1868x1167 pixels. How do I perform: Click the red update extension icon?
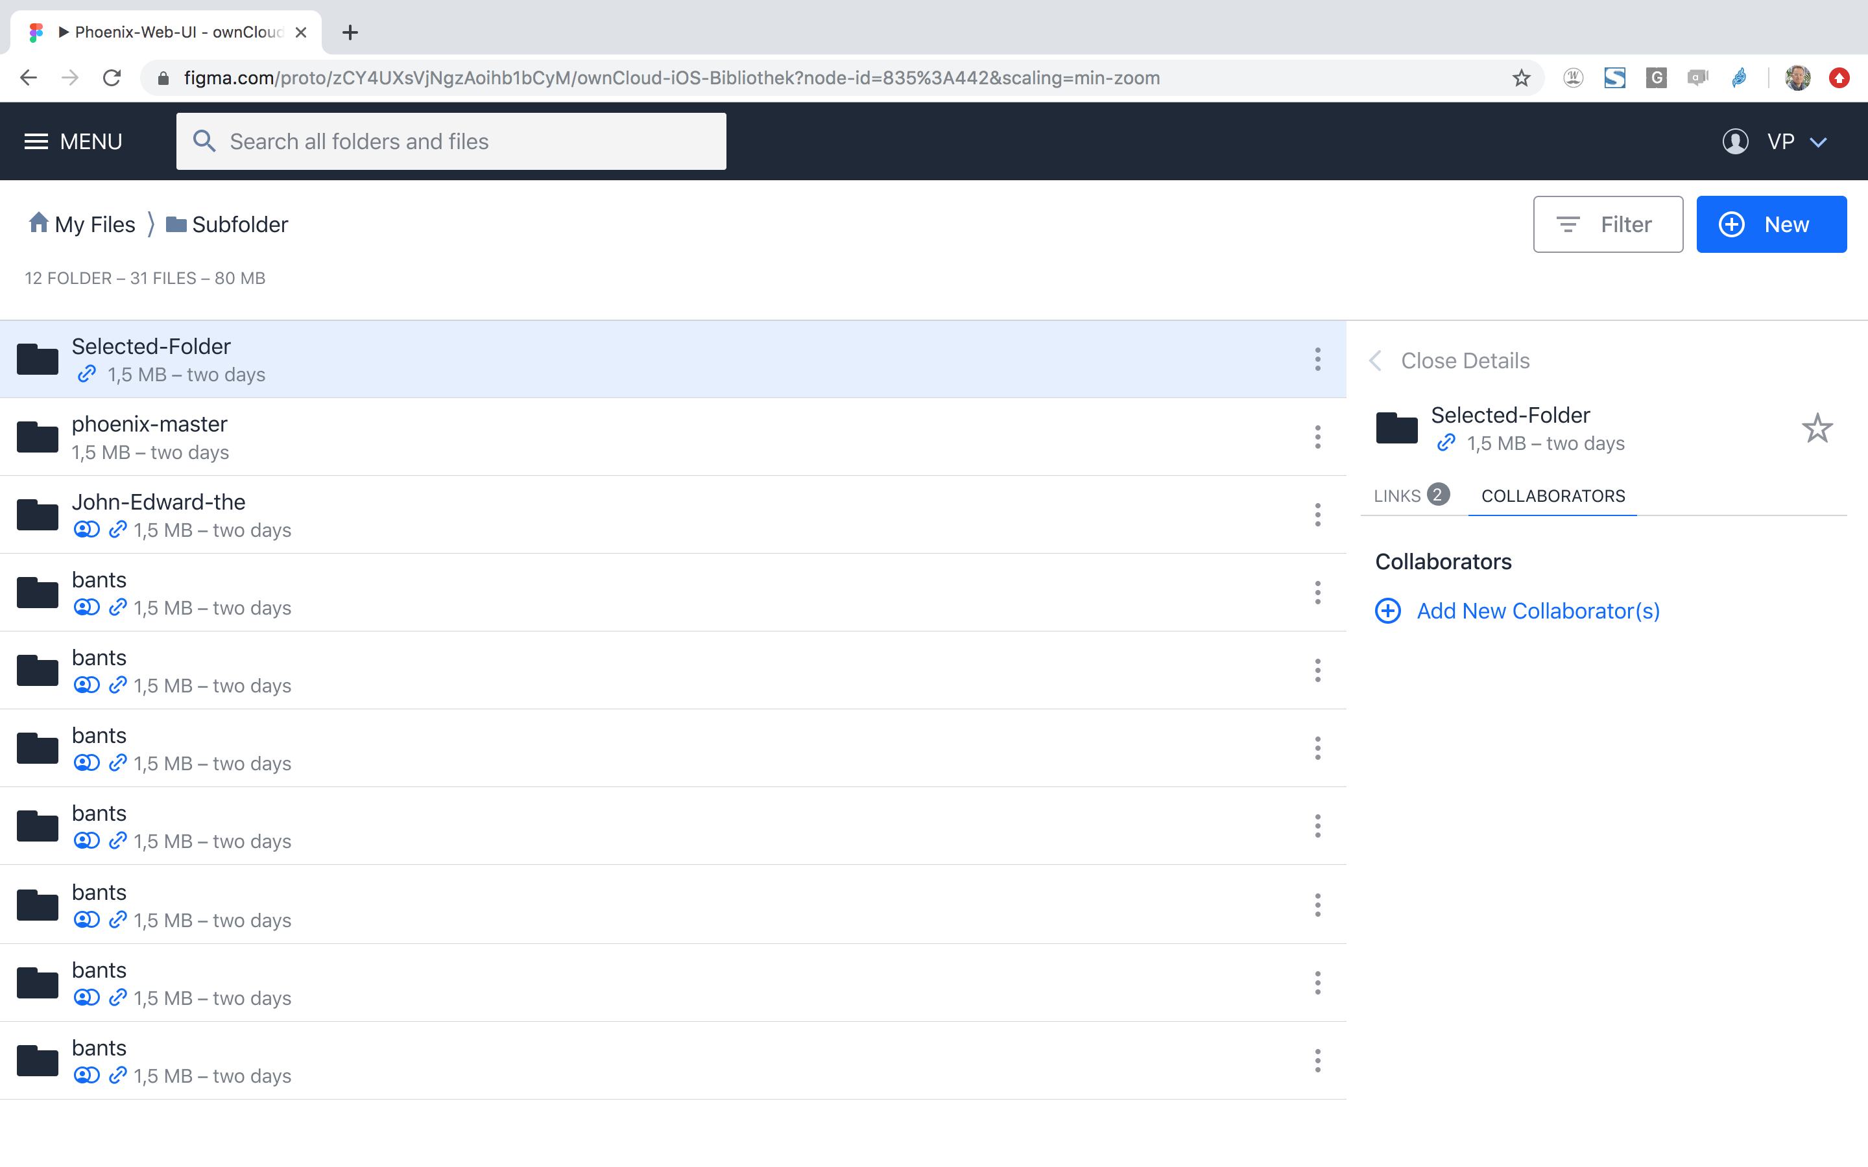click(x=1839, y=78)
